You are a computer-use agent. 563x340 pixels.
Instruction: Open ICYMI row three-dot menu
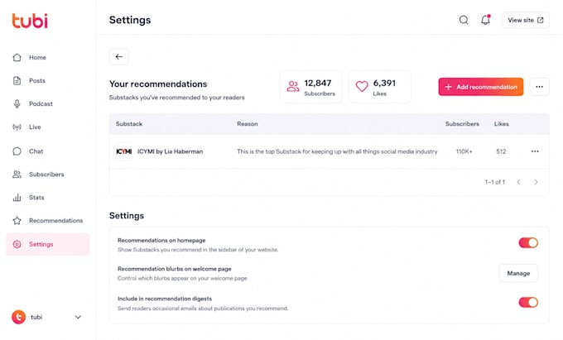point(535,151)
